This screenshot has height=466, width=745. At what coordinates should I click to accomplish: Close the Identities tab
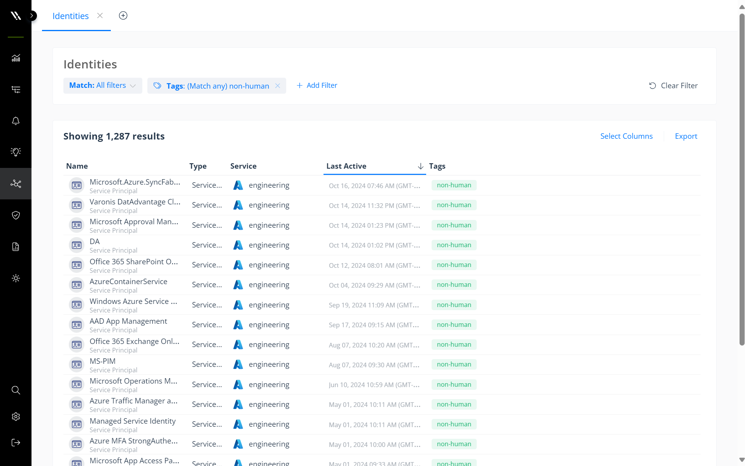[x=100, y=16]
